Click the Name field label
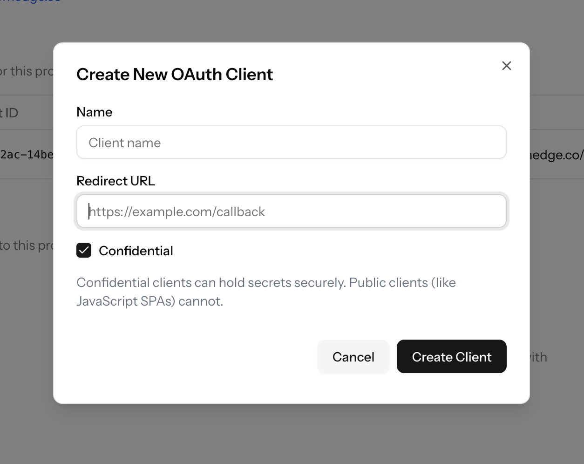 coord(95,112)
